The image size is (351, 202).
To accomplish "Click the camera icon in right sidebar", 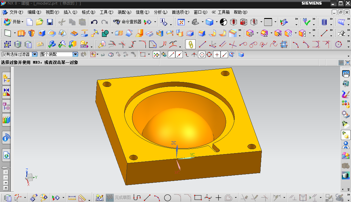I will (346, 84).
